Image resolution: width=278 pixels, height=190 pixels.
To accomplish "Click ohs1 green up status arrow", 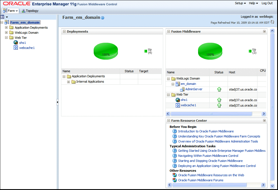I will (x=219, y=100).
